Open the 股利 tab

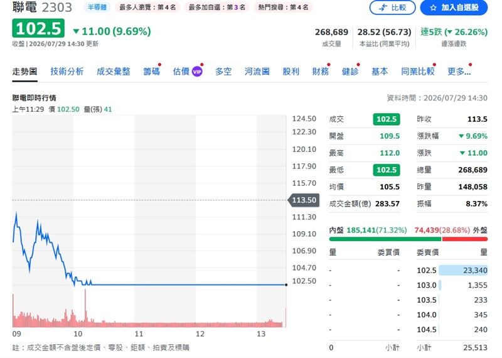[x=291, y=72]
